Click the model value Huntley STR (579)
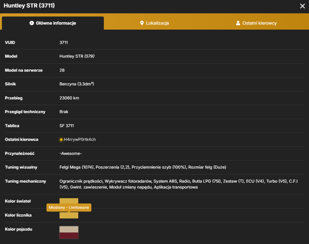The width and height of the screenshot is (309, 244). click(x=77, y=56)
